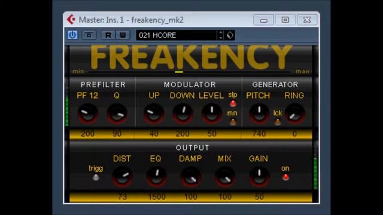Click the output DAMP knob
383x215 pixels.
click(191, 177)
